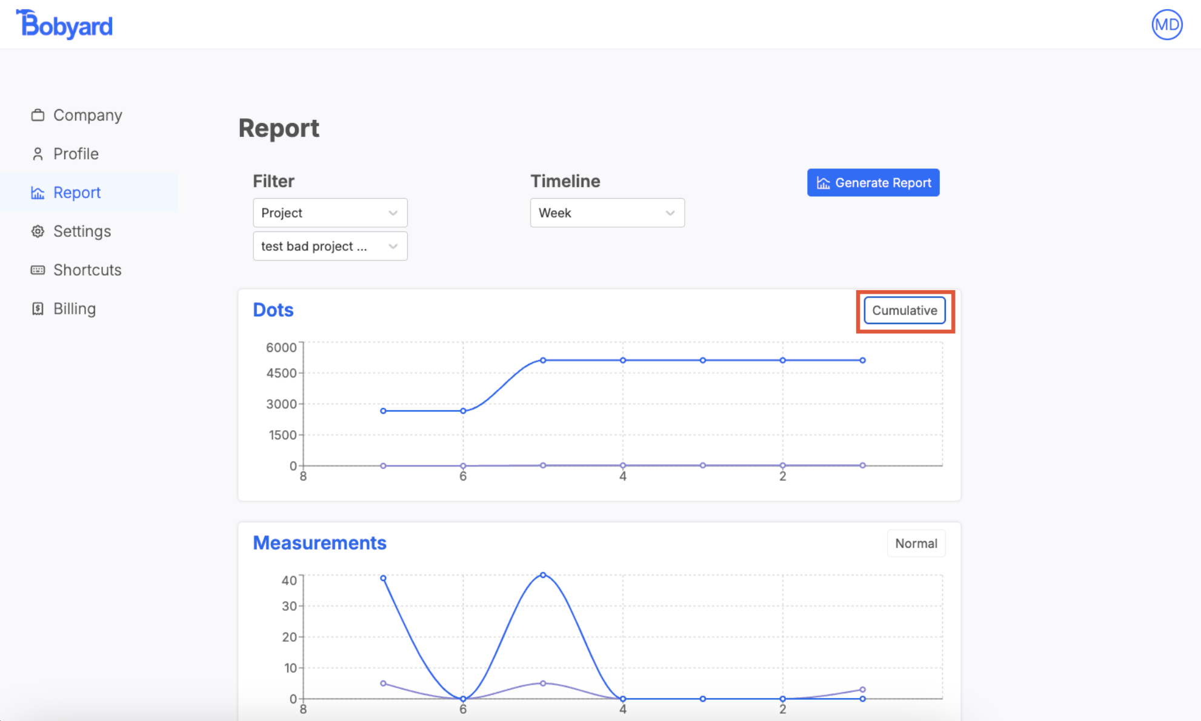
Task: Go to the Settings page
Action: pyautogui.click(x=82, y=231)
